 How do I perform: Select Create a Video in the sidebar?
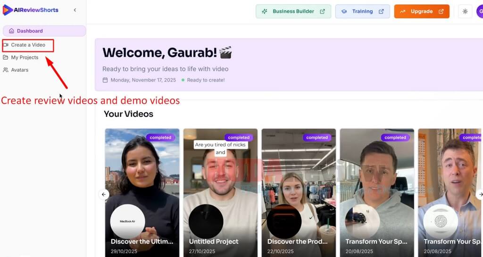[28, 45]
